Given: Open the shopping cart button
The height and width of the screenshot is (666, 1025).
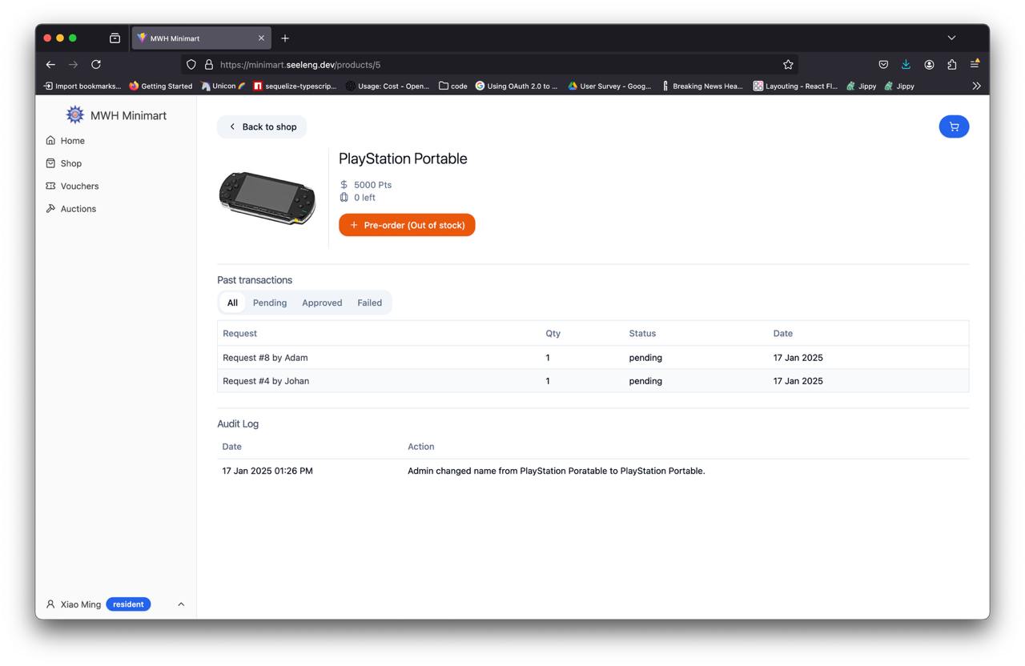Looking at the screenshot, I should tap(954, 126).
